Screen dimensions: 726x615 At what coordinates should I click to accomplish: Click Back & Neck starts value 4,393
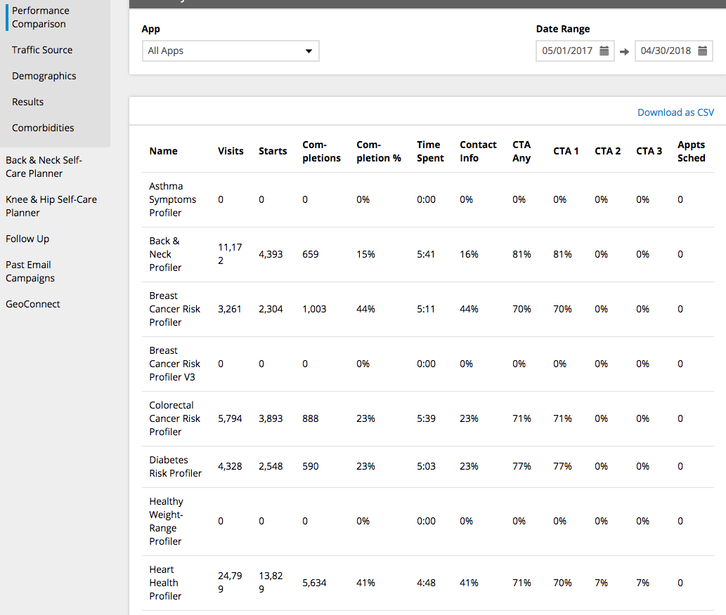click(x=271, y=254)
